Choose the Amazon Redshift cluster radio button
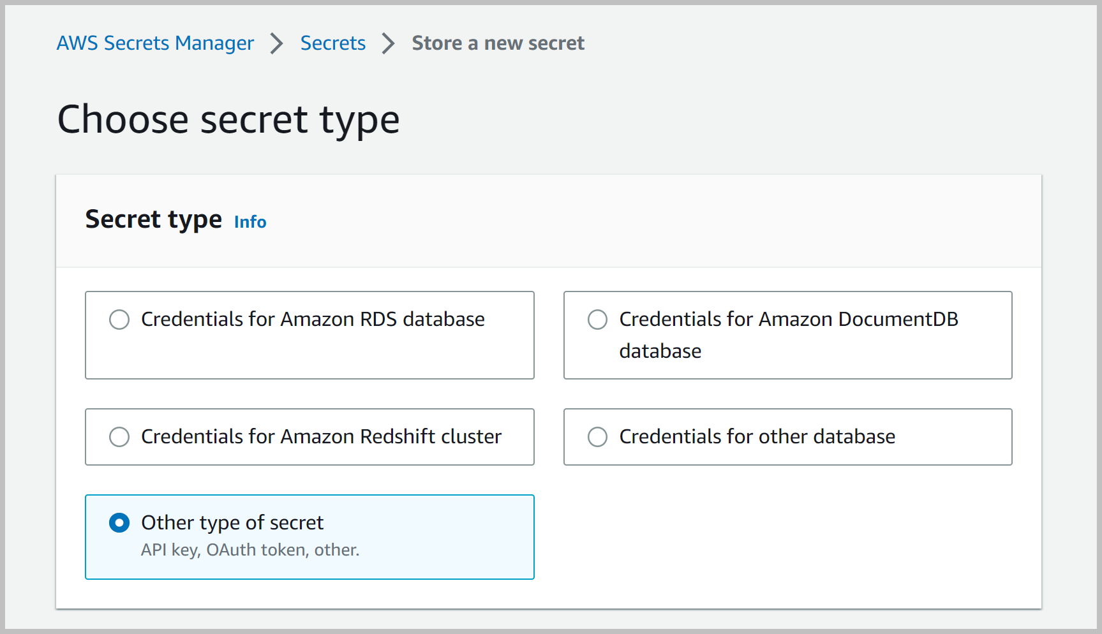Image resolution: width=1102 pixels, height=634 pixels. [119, 437]
